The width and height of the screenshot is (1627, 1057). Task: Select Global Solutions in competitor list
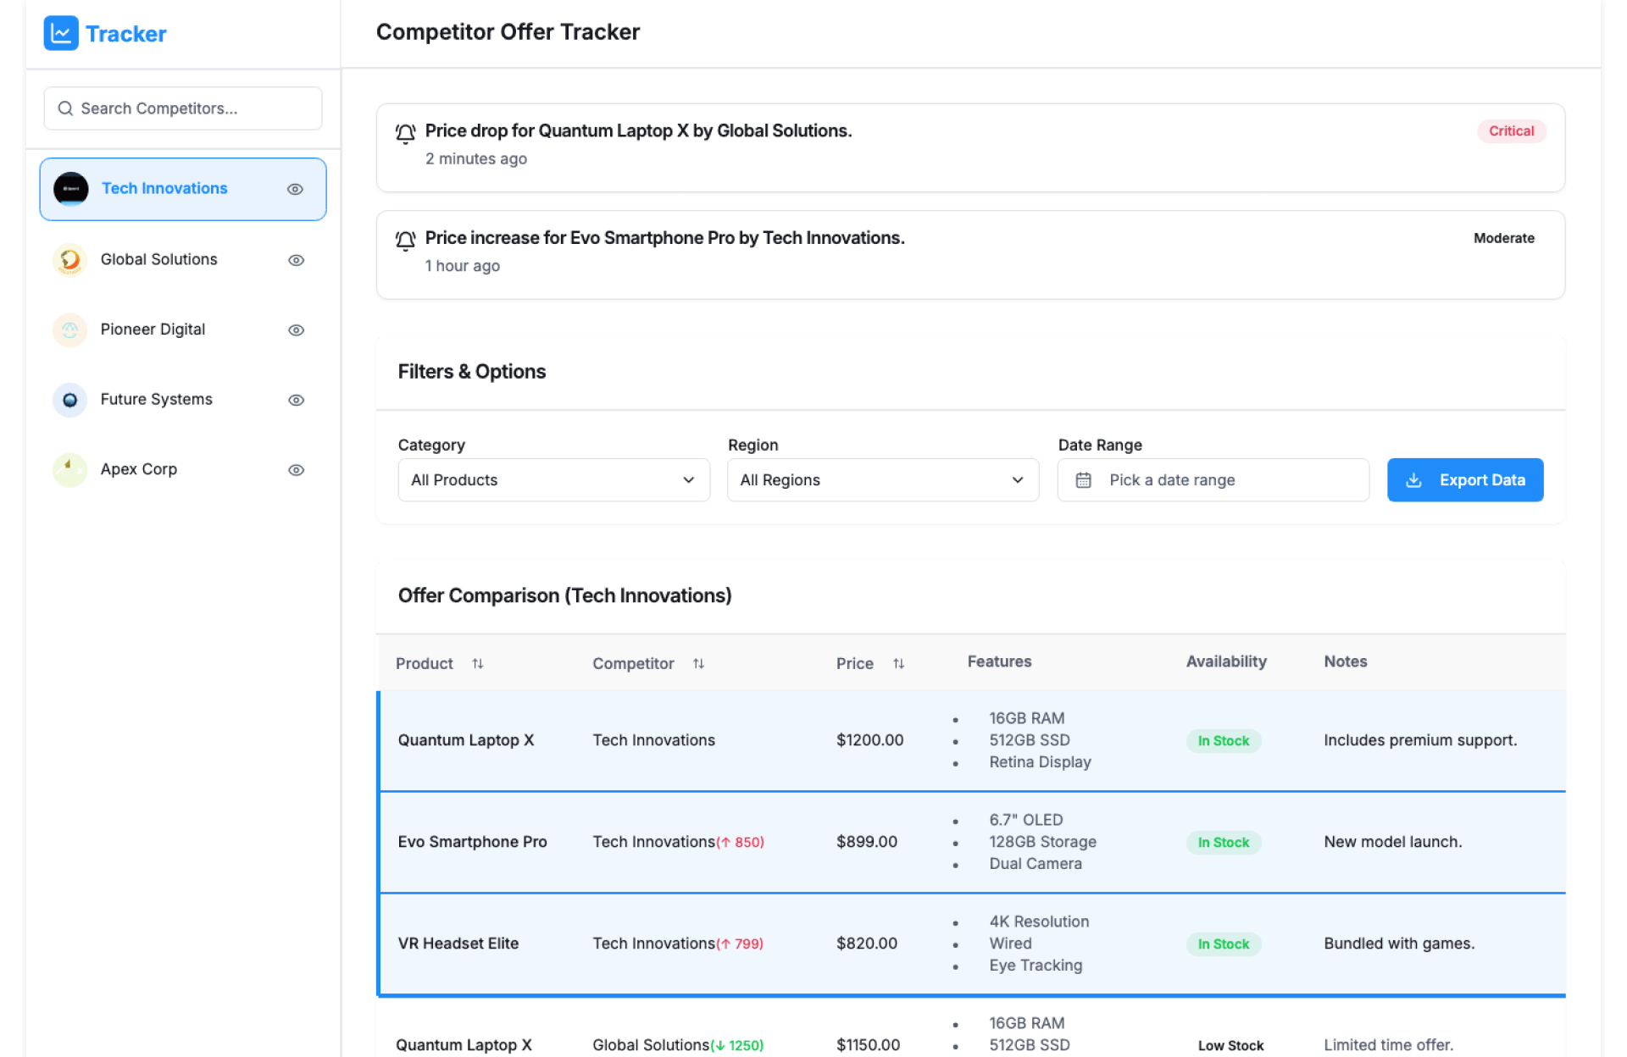pyautogui.click(x=159, y=260)
